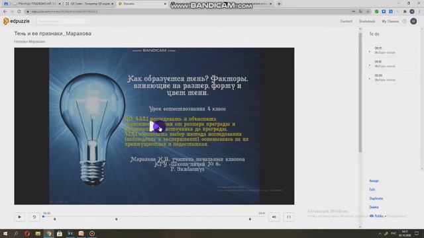Select the 01:12 Multiple-choice question
The image size is (424, 238).
[x=392, y=64]
